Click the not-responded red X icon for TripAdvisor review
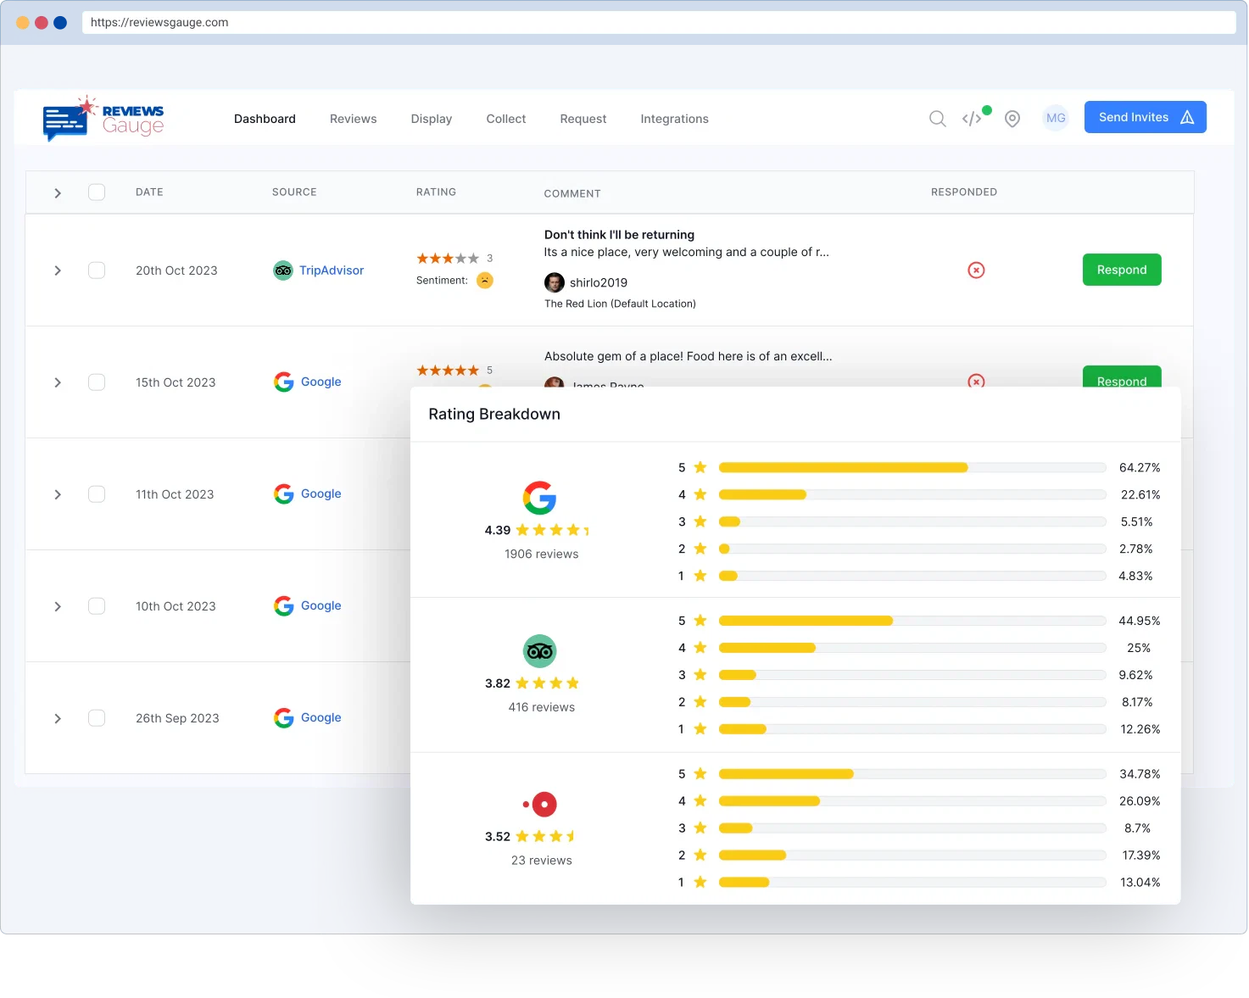Image resolution: width=1249 pixels, height=998 pixels. [x=976, y=270]
